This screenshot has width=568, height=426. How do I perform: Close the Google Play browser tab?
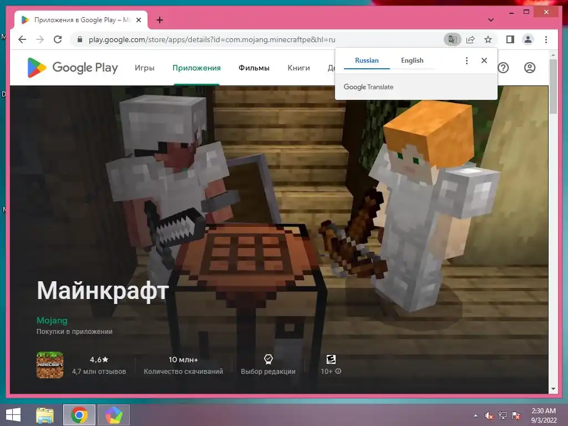(138, 20)
